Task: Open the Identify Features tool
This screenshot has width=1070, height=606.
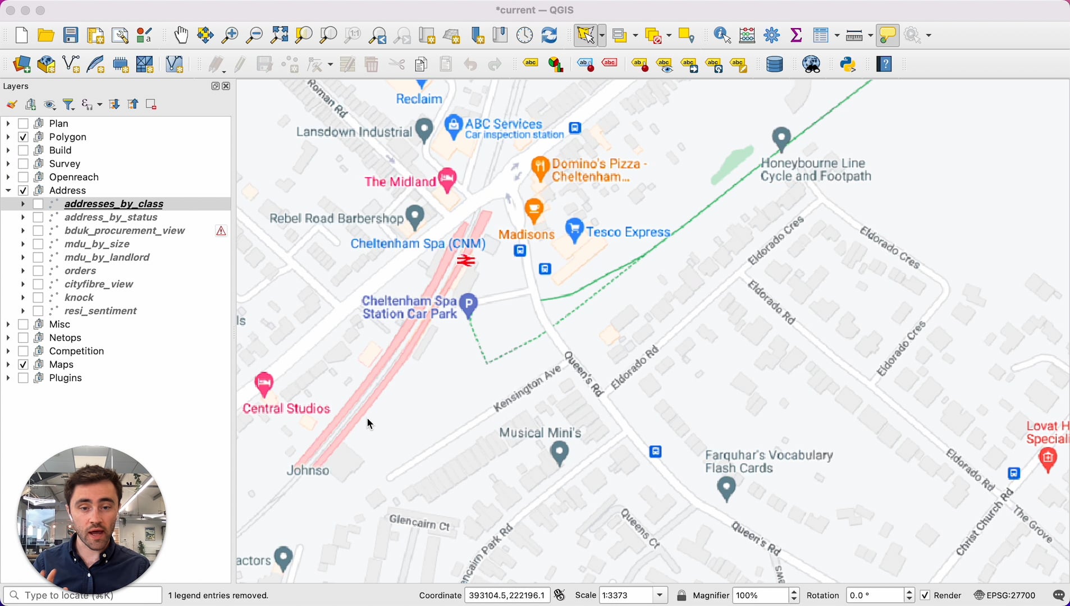Action: (x=722, y=35)
